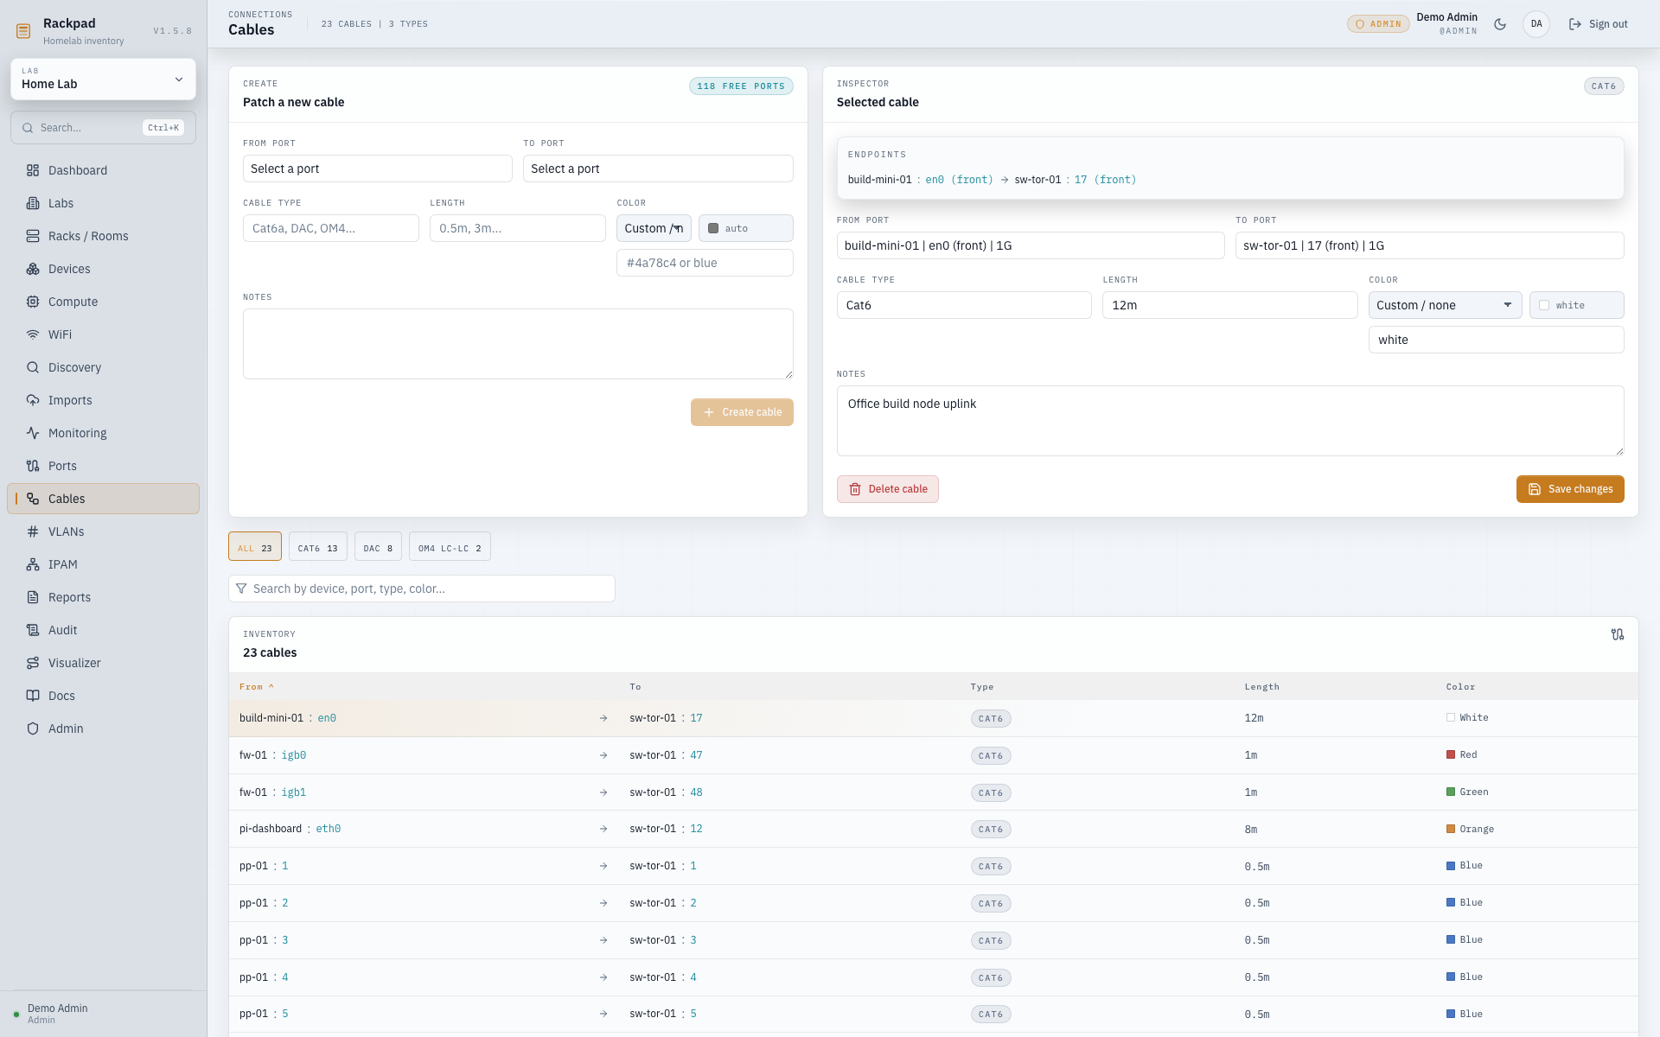This screenshot has width=1660, height=1037.
Task: Open inspector To Port sw-tor-01 selector
Action: pyautogui.click(x=1429, y=245)
